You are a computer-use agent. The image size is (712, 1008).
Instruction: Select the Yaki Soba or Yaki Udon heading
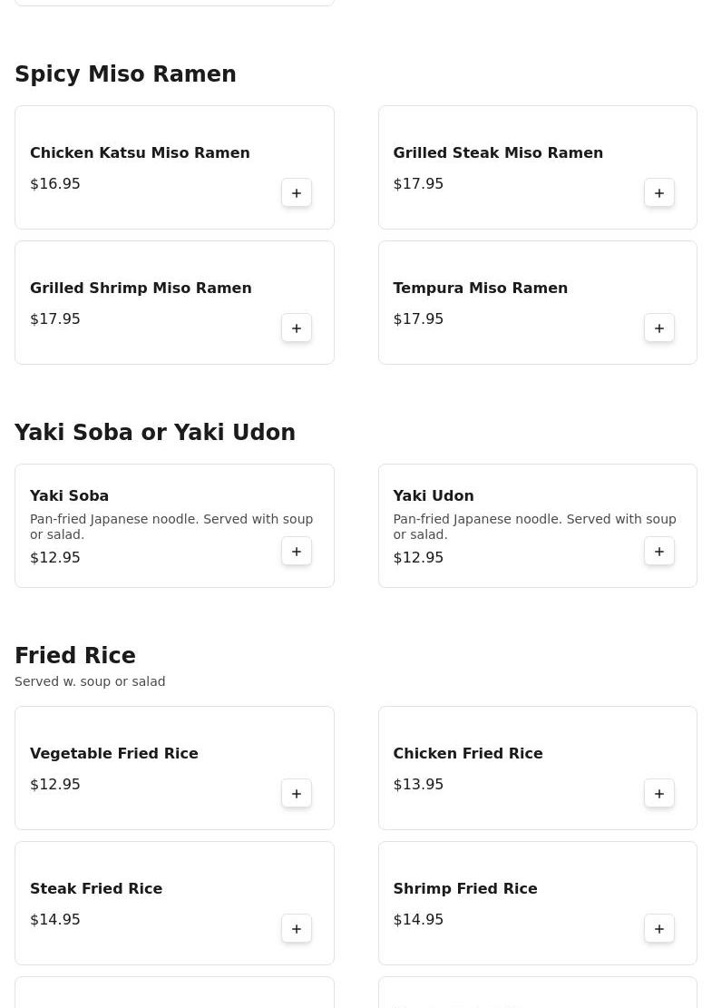[x=155, y=433]
